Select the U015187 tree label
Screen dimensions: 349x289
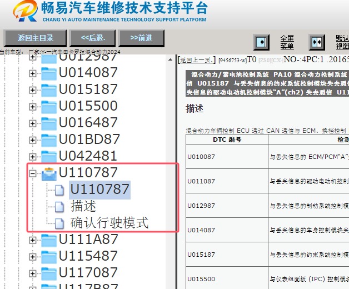click(88, 89)
